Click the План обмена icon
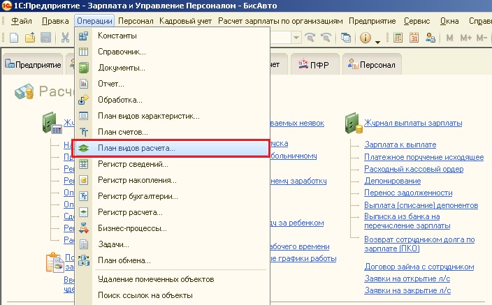 (x=83, y=260)
